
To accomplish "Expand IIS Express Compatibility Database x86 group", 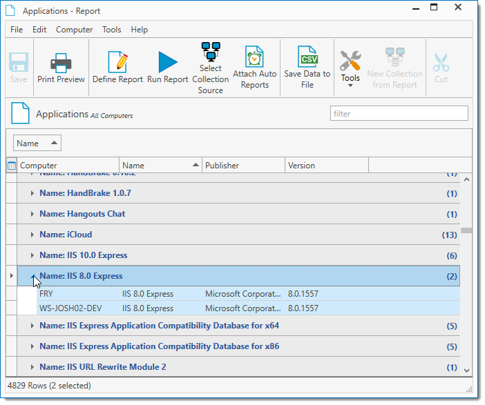I will click(x=32, y=346).
